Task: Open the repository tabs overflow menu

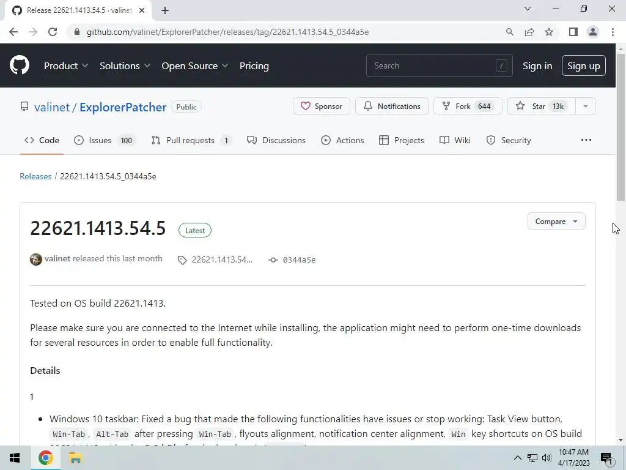Action: 586,140
